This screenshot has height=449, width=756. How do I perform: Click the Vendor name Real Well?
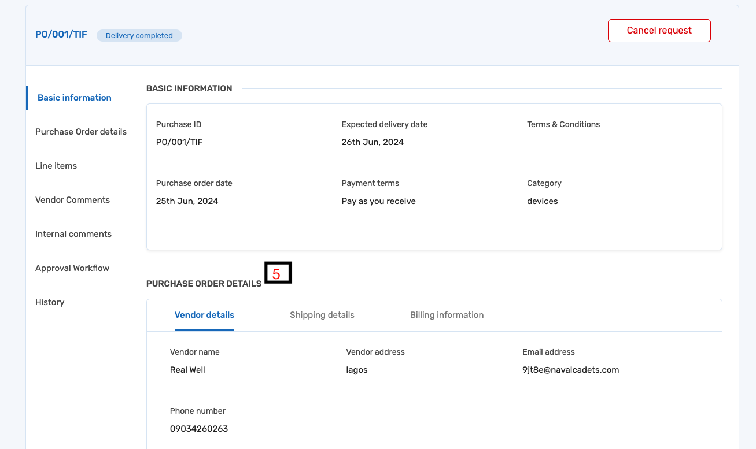click(187, 370)
